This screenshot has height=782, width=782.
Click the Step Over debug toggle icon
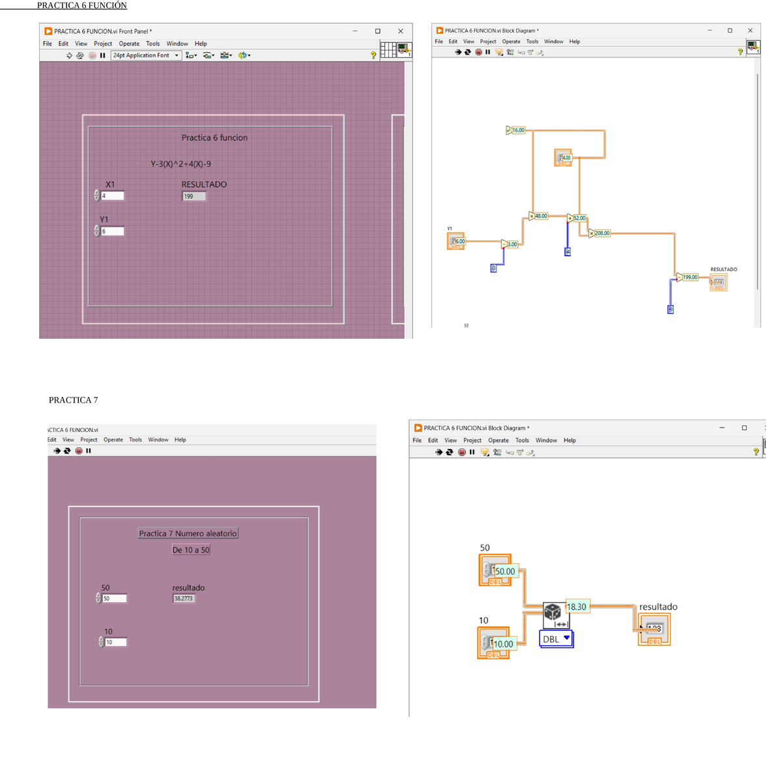coord(530,52)
